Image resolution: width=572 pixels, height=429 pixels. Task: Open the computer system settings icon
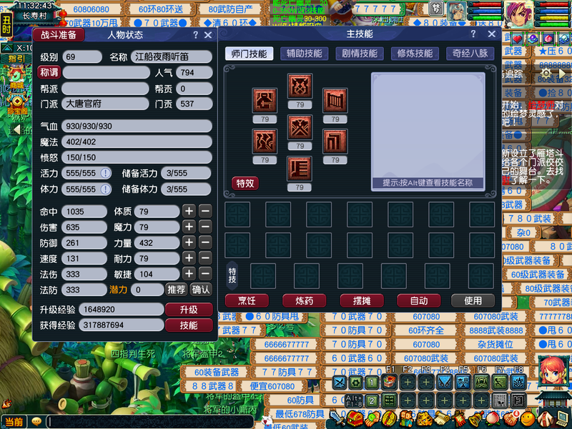pos(562,419)
